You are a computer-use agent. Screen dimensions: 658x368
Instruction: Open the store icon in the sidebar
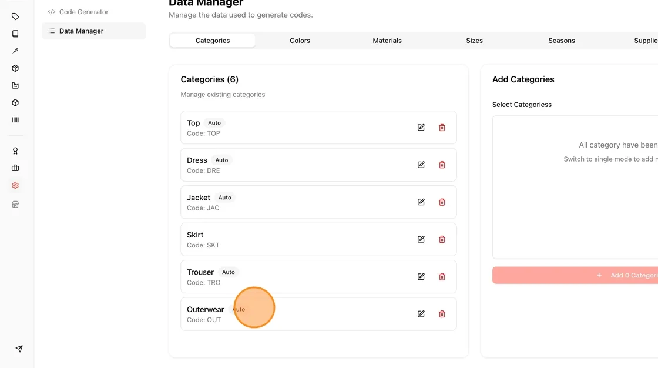click(x=15, y=204)
